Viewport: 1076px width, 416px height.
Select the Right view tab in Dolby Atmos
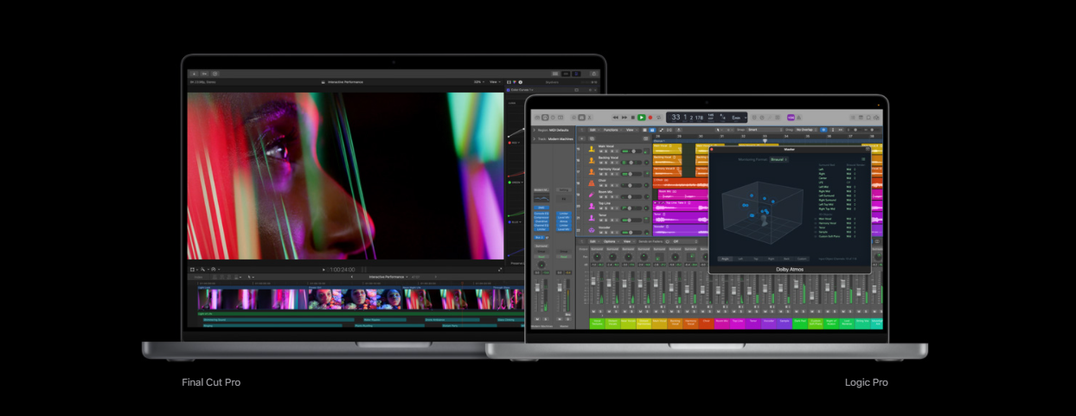[x=772, y=259]
